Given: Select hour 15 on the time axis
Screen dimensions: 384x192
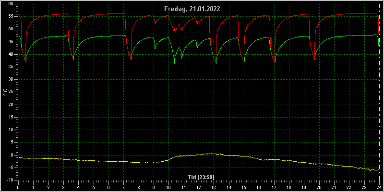Looking at the screenshot, I should click(244, 187).
